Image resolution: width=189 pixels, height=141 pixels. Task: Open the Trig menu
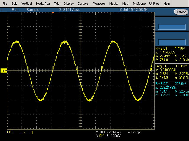pyautogui.click(x=57, y=4)
